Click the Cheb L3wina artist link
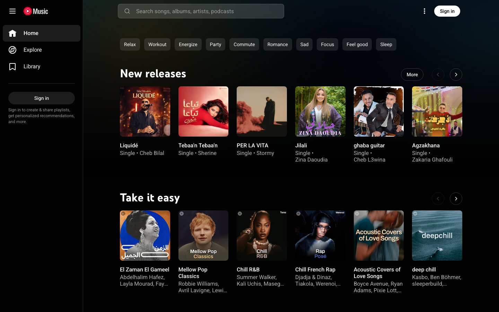499x312 pixels. point(369,160)
